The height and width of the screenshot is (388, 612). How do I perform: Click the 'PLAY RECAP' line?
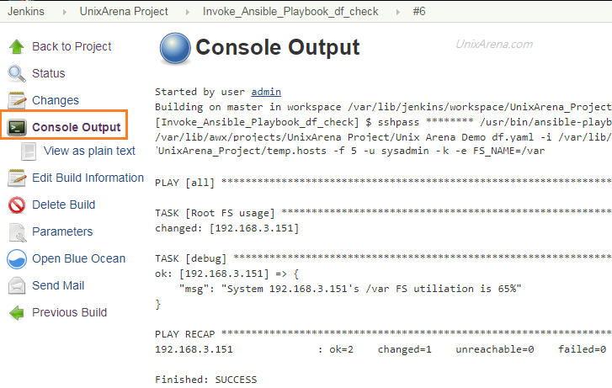[383, 334]
